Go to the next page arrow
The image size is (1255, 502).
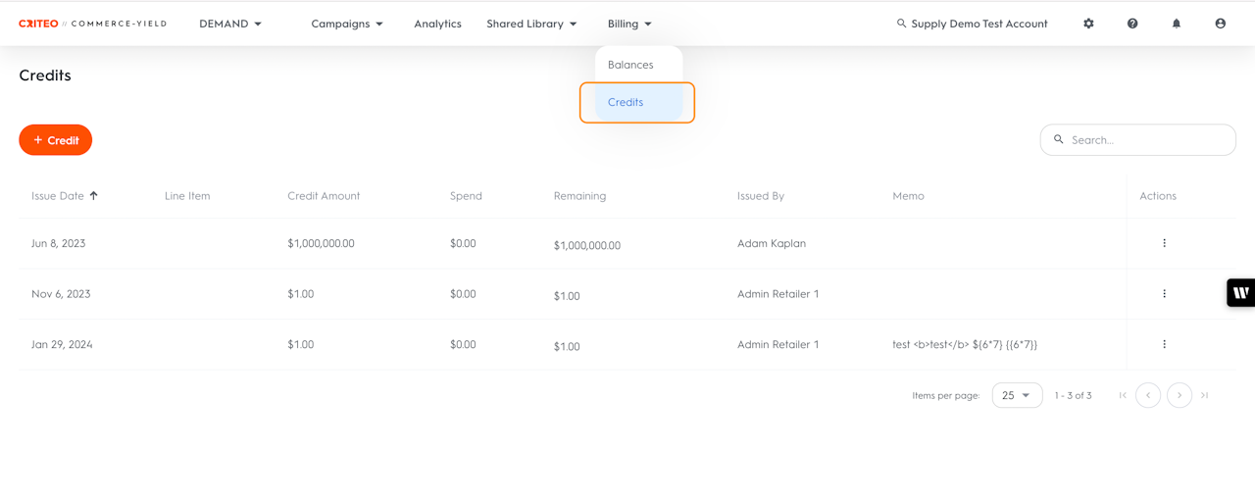pyautogui.click(x=1180, y=395)
